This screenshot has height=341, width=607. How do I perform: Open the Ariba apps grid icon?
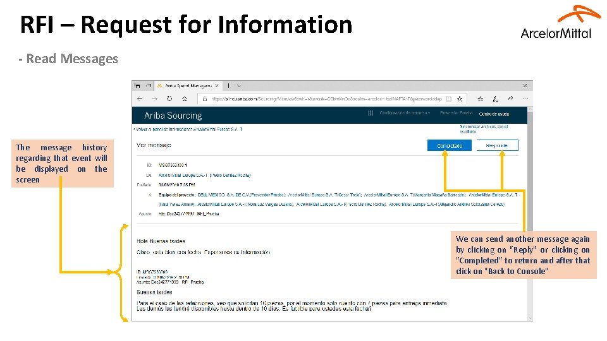coord(371,113)
